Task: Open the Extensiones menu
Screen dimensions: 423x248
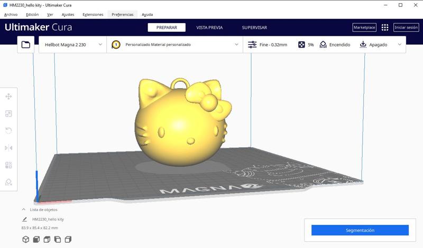Action: [x=93, y=15]
